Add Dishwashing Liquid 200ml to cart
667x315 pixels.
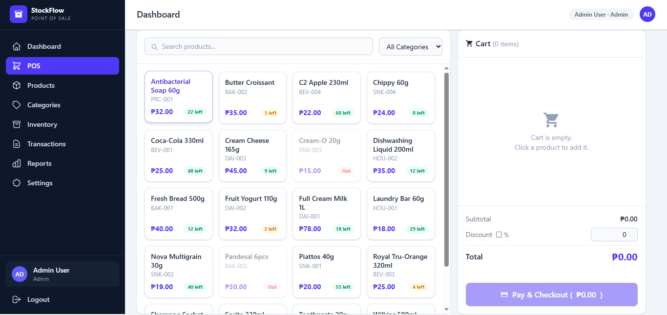click(401, 156)
